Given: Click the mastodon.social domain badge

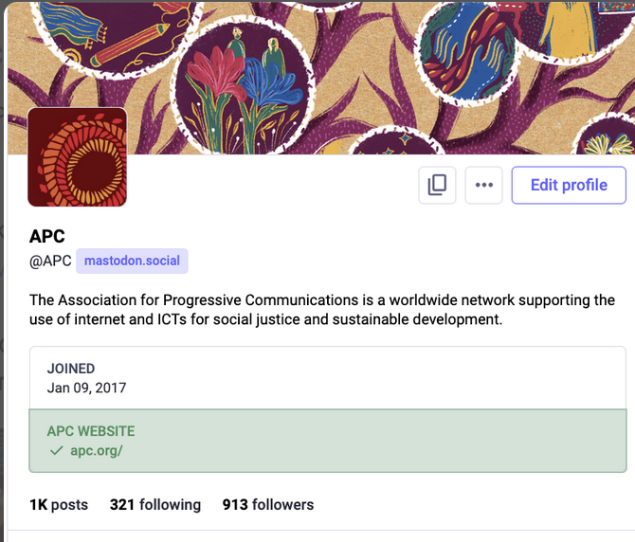Looking at the screenshot, I should point(132,261).
